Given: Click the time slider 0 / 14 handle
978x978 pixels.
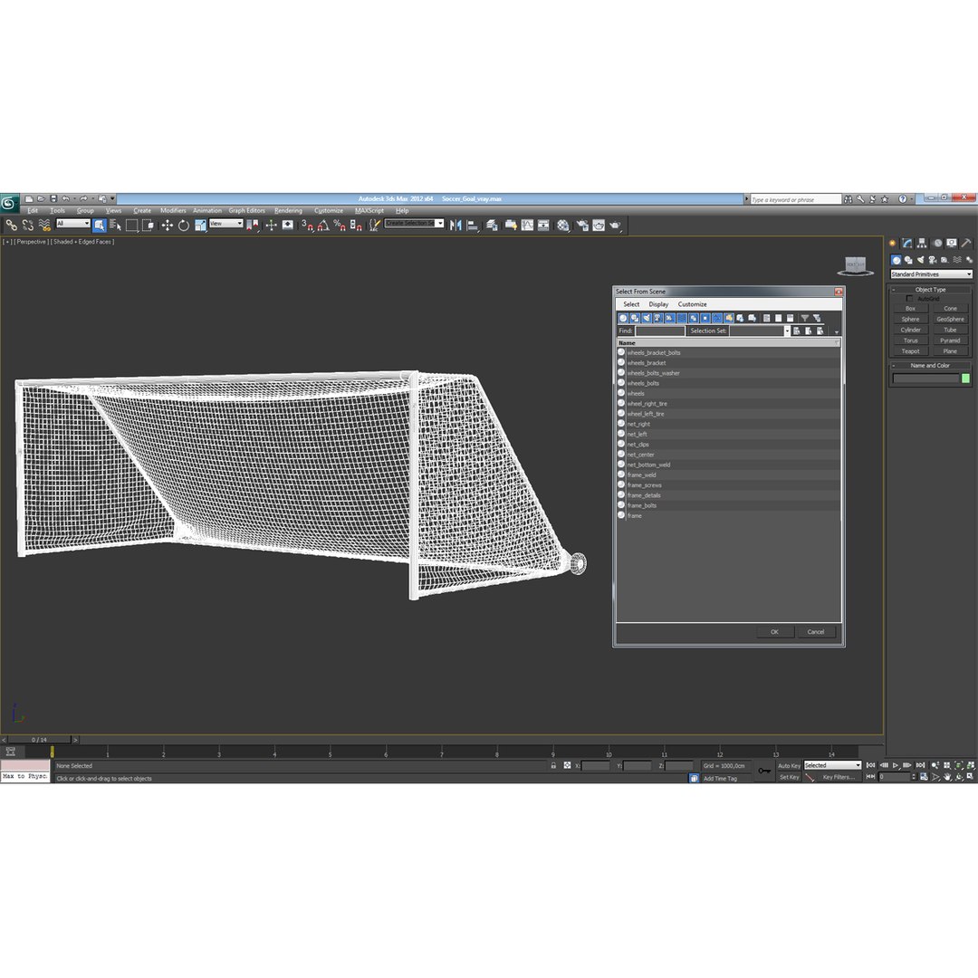Looking at the screenshot, I should tap(39, 740).
